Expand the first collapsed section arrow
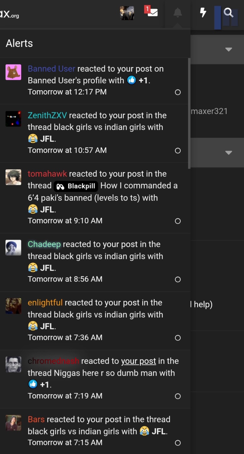 pyautogui.click(x=229, y=49)
